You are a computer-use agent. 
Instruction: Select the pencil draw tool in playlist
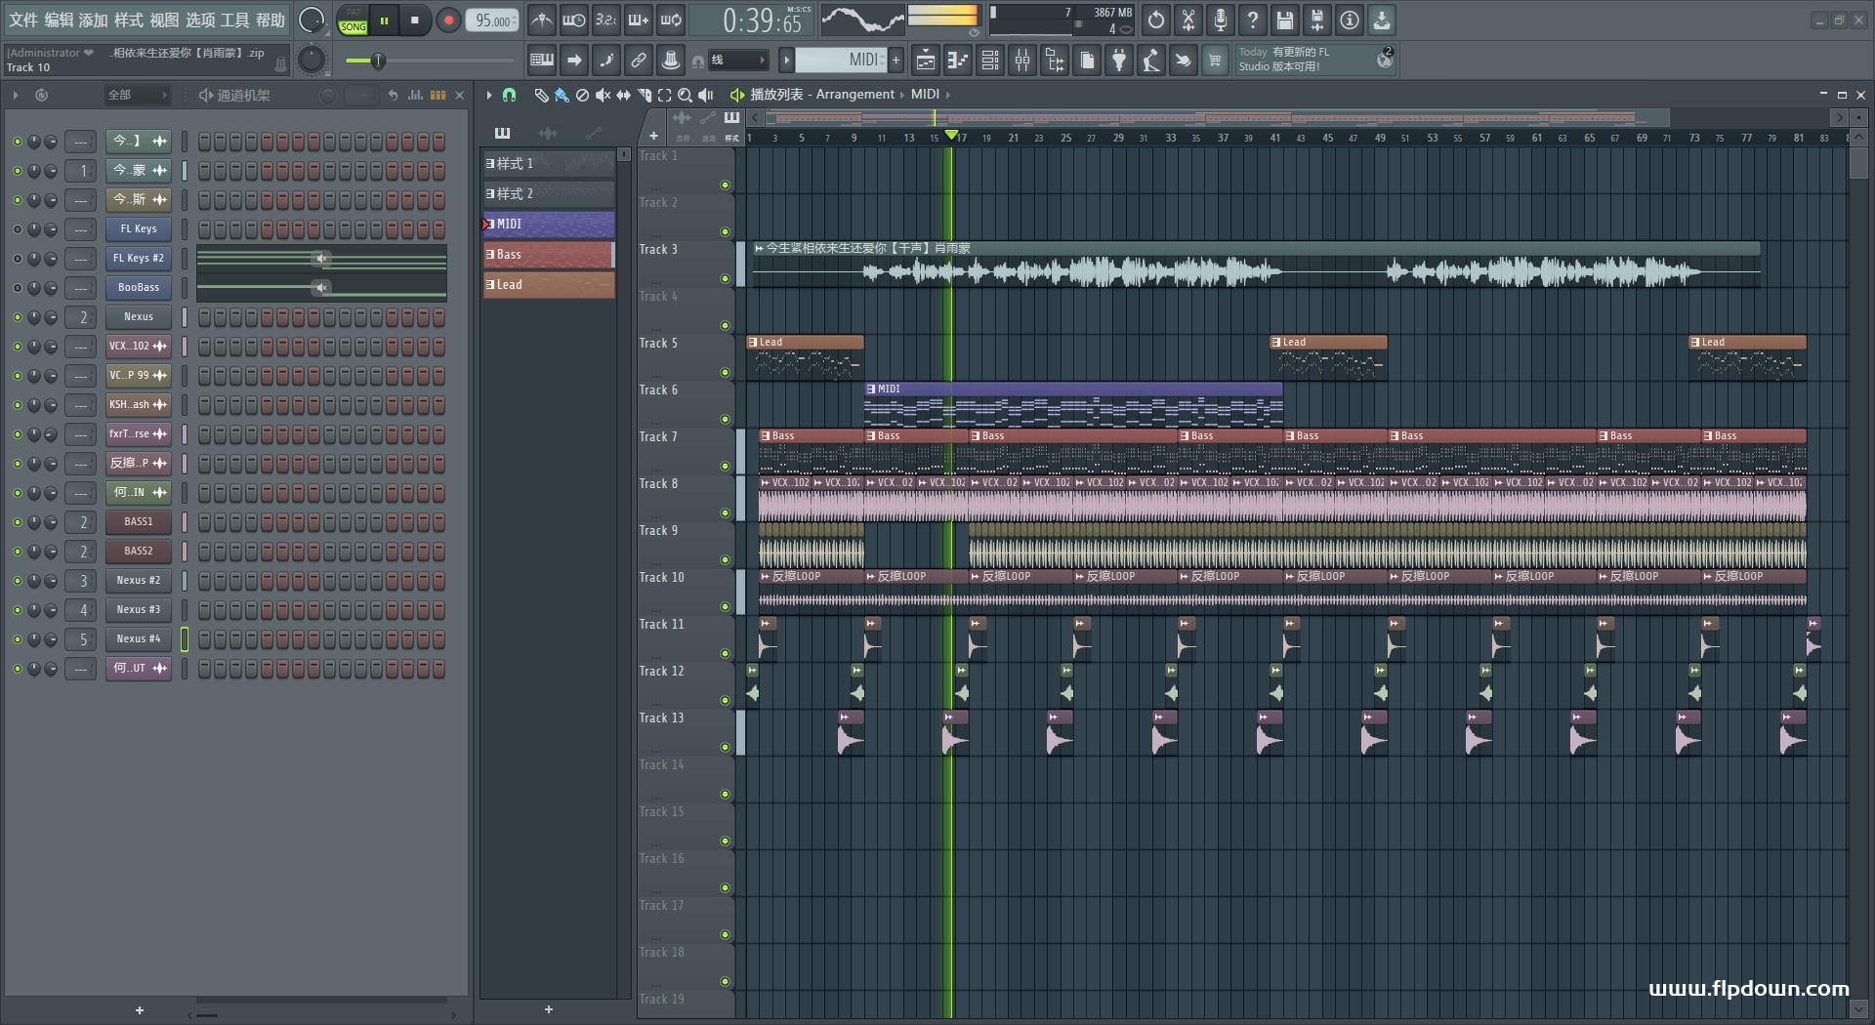[x=541, y=95]
